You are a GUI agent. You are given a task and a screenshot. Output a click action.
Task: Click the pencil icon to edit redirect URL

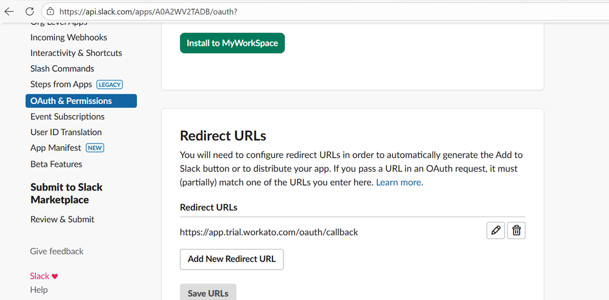[x=496, y=230]
